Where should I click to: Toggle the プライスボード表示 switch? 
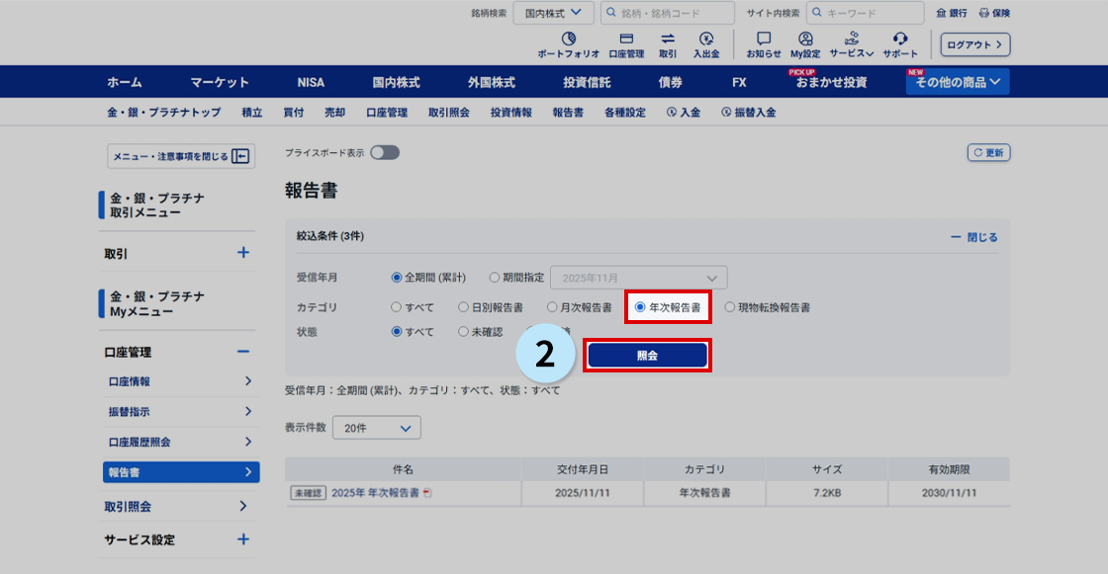pos(384,152)
